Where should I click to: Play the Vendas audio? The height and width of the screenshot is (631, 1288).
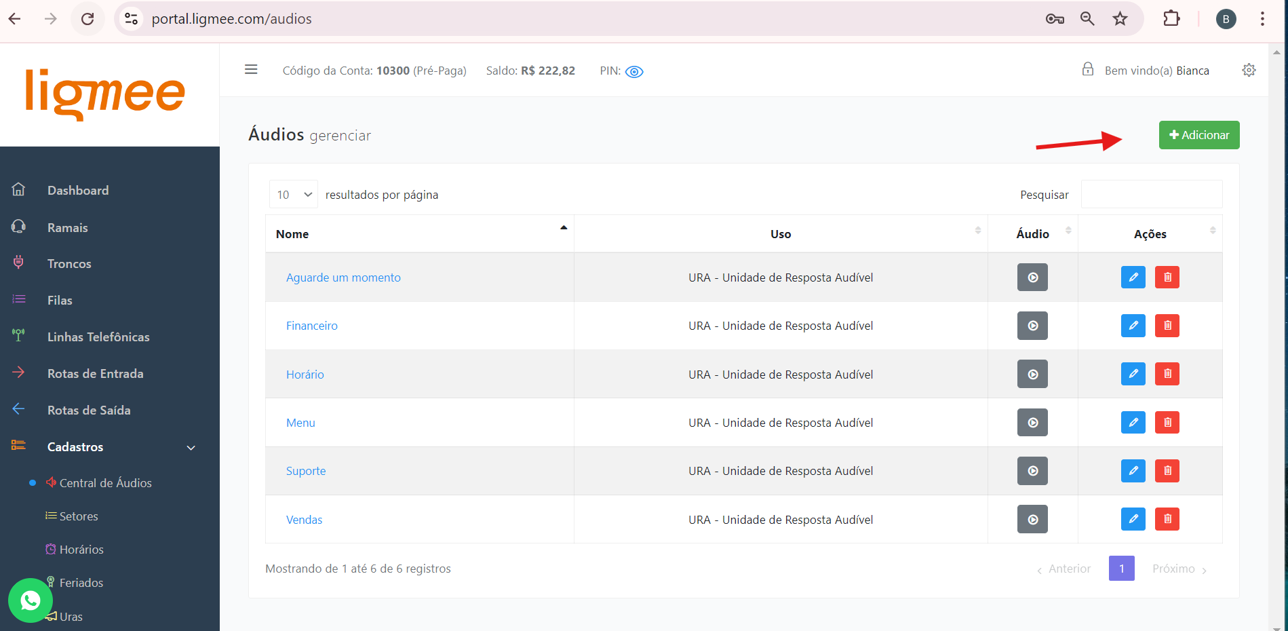pos(1032,520)
